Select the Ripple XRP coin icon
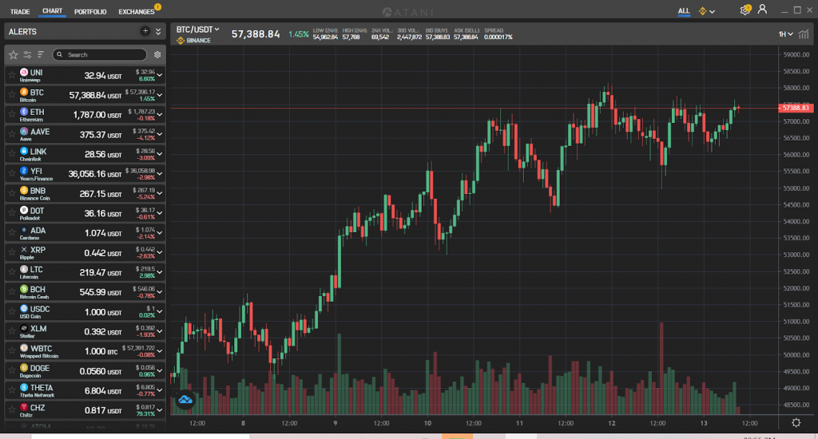The image size is (818, 439). (x=24, y=250)
